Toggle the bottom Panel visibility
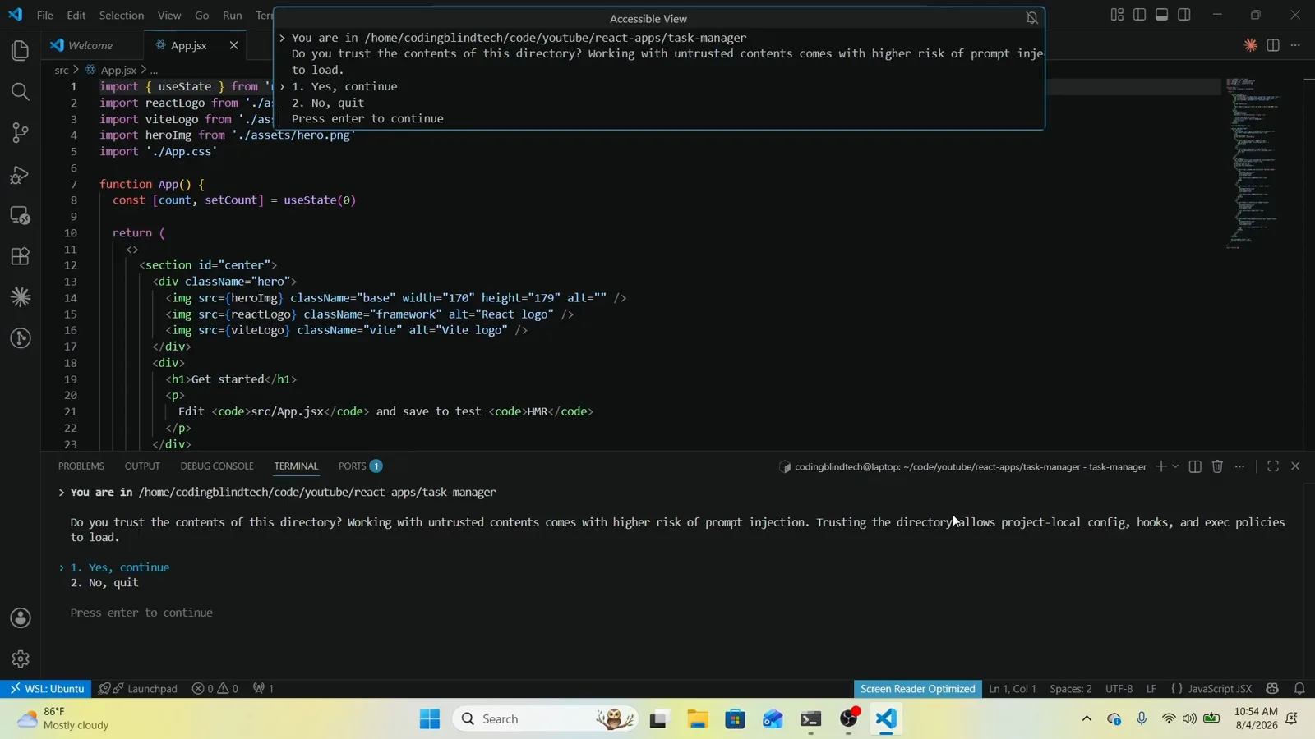 pos(1162,15)
